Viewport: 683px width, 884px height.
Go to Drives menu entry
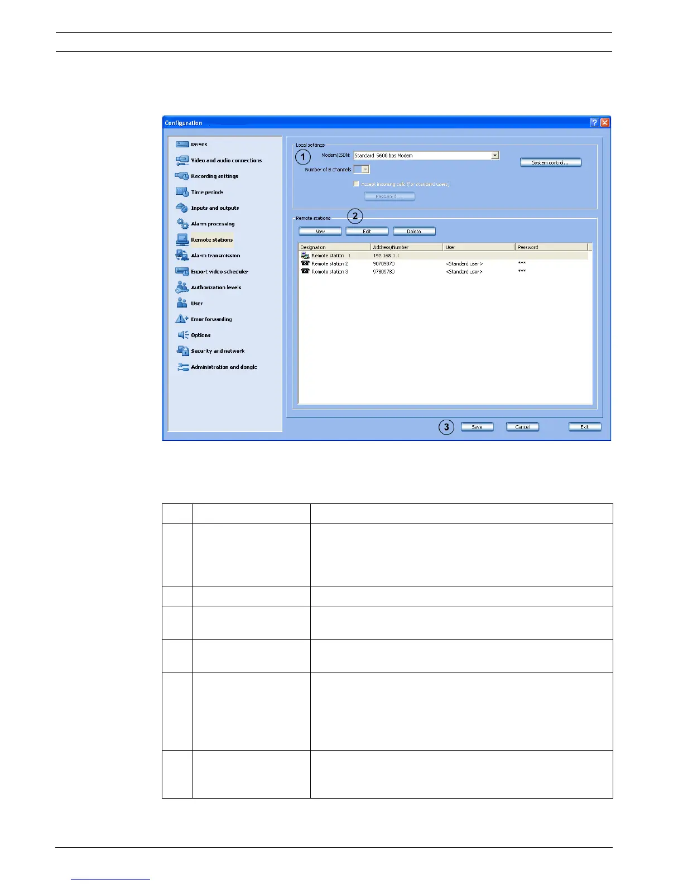click(x=199, y=145)
